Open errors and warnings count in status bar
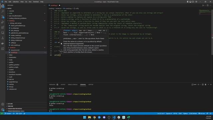The image size is (213, 120). point(19,113)
